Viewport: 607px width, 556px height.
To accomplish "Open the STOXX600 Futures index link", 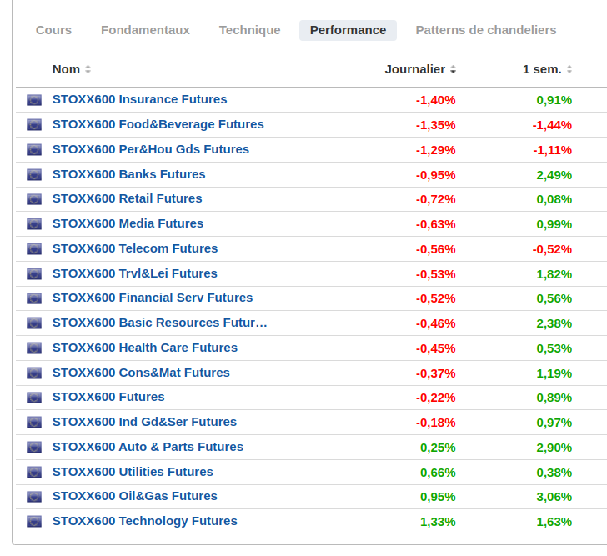I will (x=108, y=397).
